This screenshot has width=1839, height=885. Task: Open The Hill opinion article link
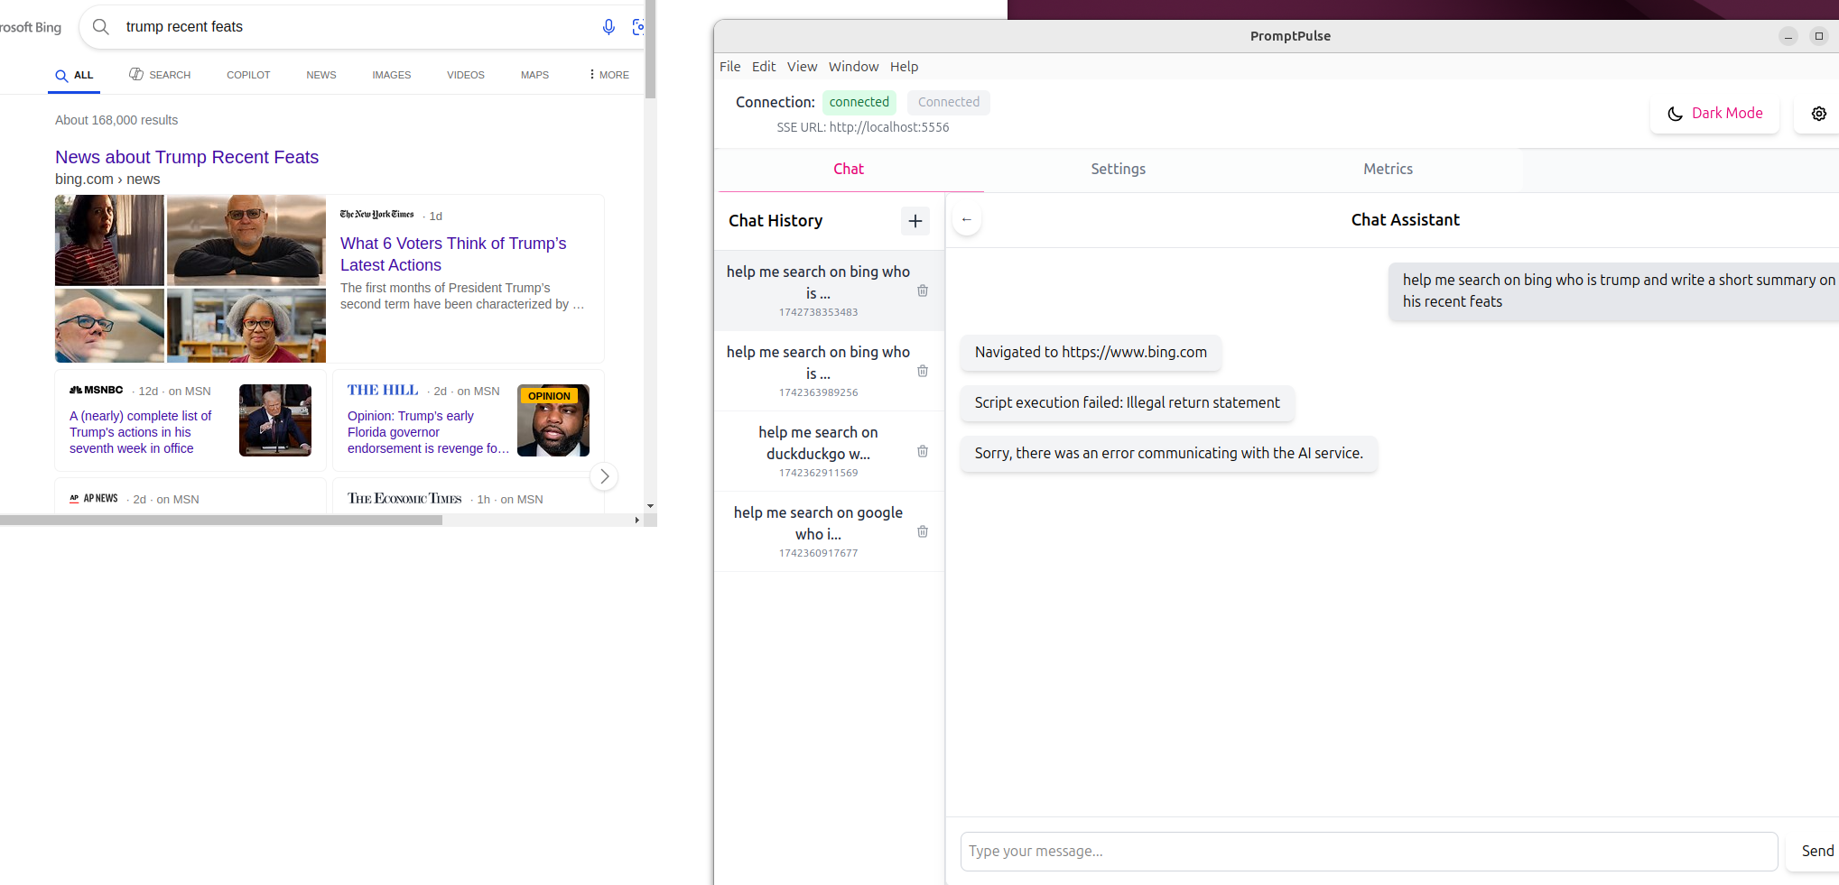point(428,432)
